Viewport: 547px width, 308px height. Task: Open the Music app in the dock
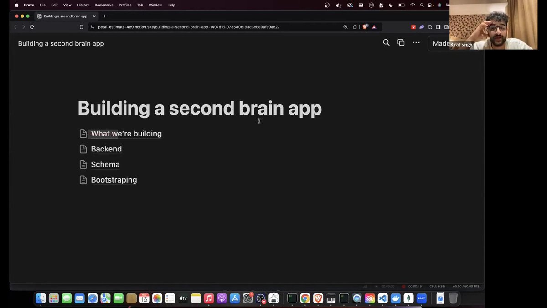(x=209, y=298)
